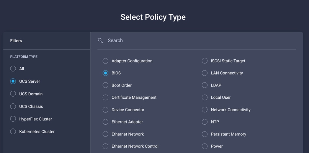
Task: Click the Select Policy Type title
Action: point(153,17)
